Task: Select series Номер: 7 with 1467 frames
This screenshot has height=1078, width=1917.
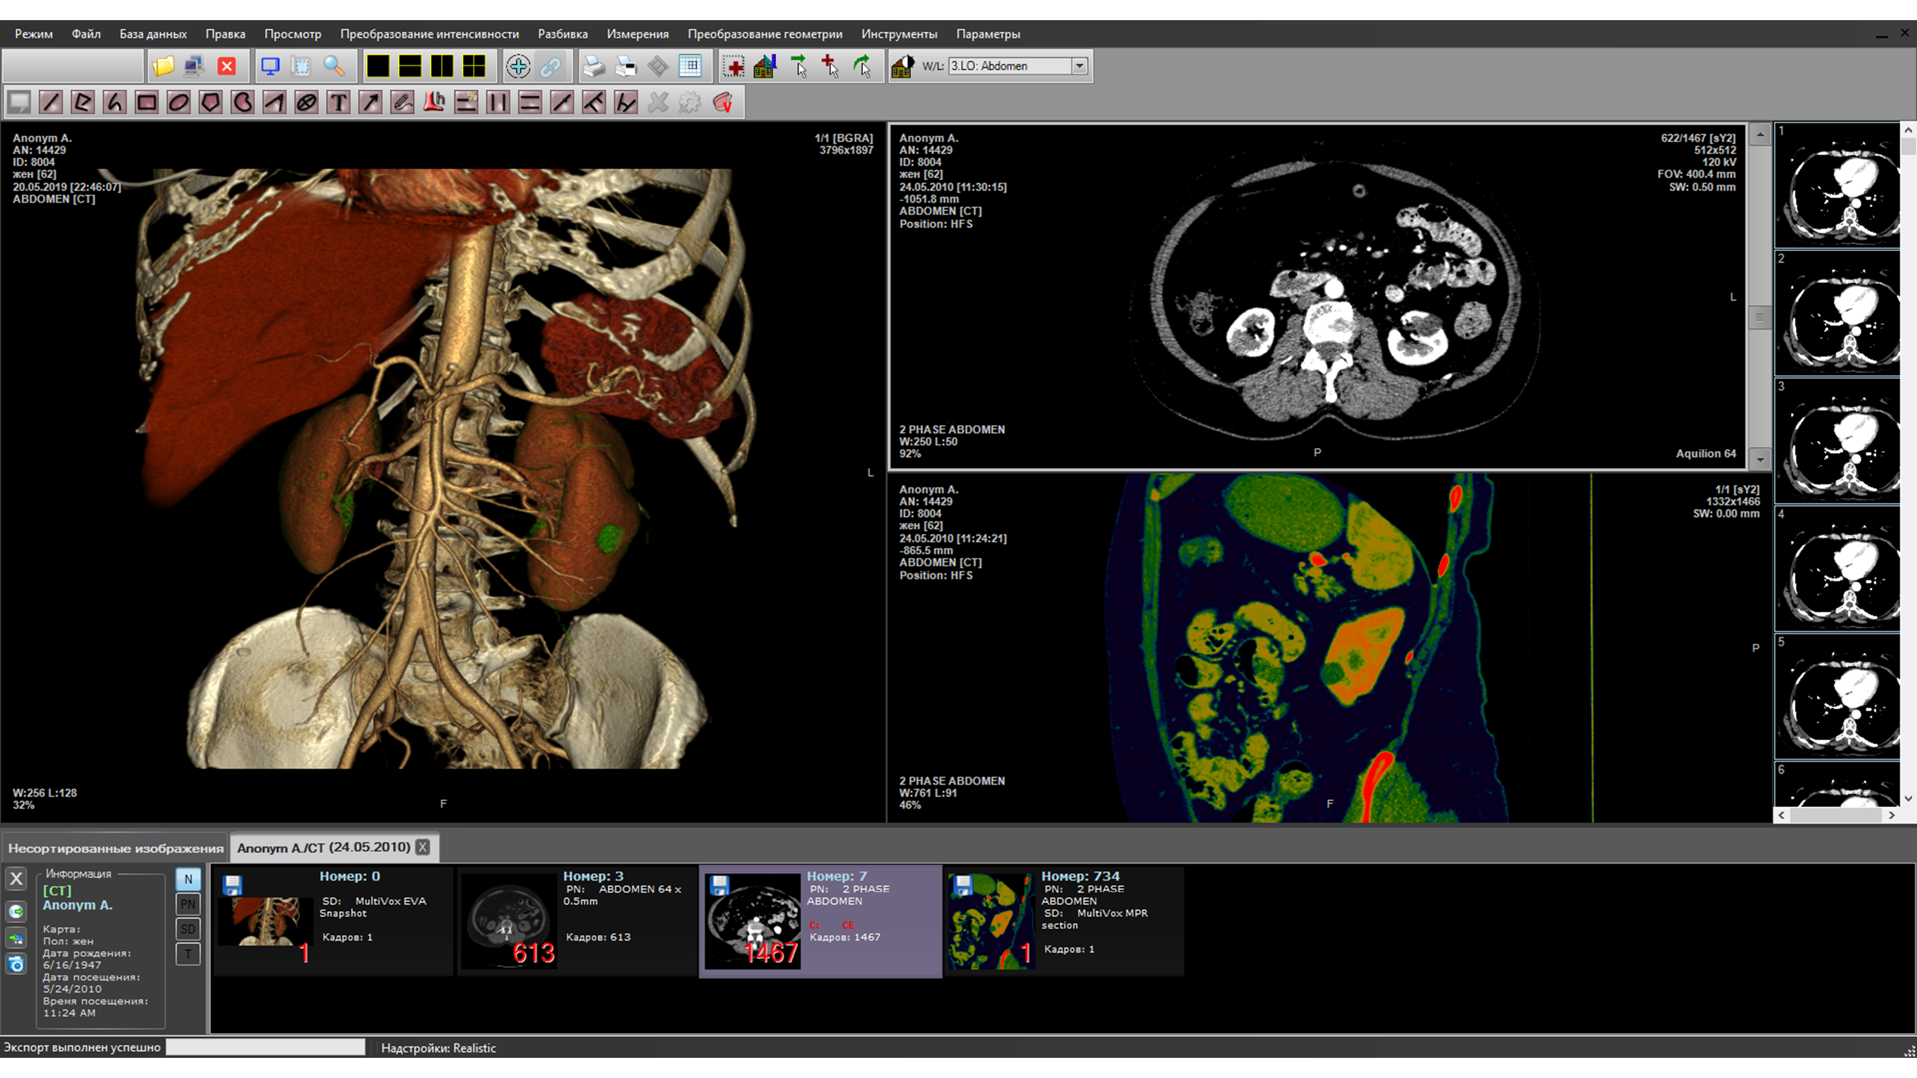Action: point(821,921)
